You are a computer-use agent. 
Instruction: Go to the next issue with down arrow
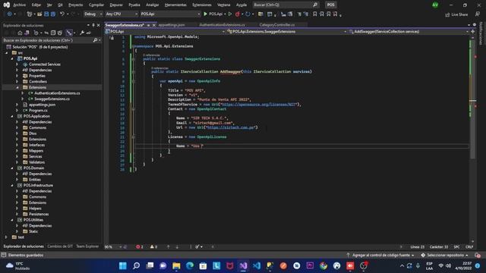coord(177,246)
